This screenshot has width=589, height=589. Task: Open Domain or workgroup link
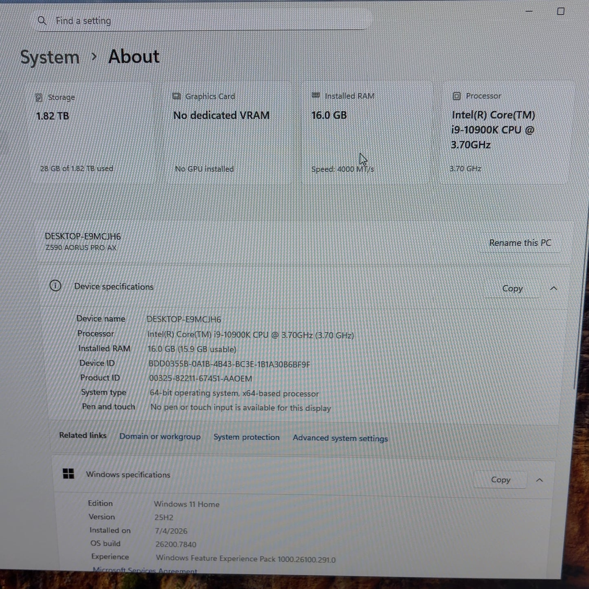[160, 437]
